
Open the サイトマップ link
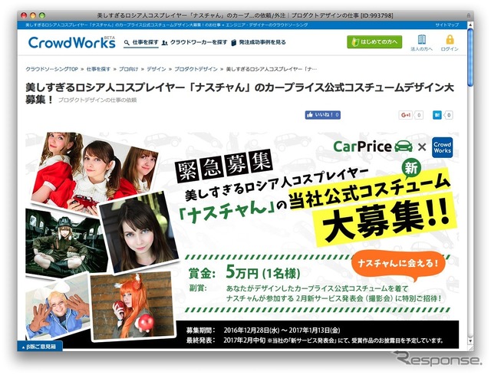(x=447, y=25)
